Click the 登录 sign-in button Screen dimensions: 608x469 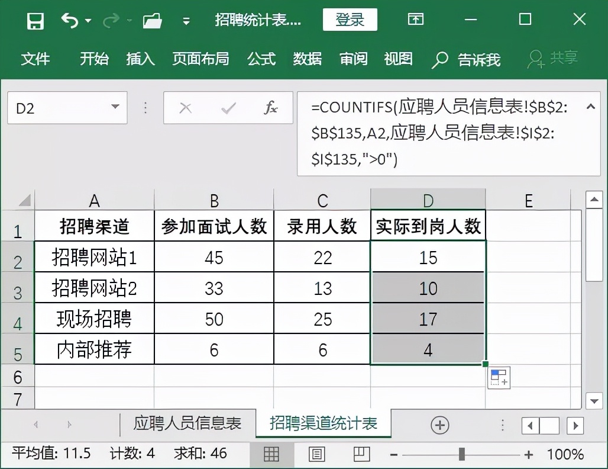[x=350, y=20]
